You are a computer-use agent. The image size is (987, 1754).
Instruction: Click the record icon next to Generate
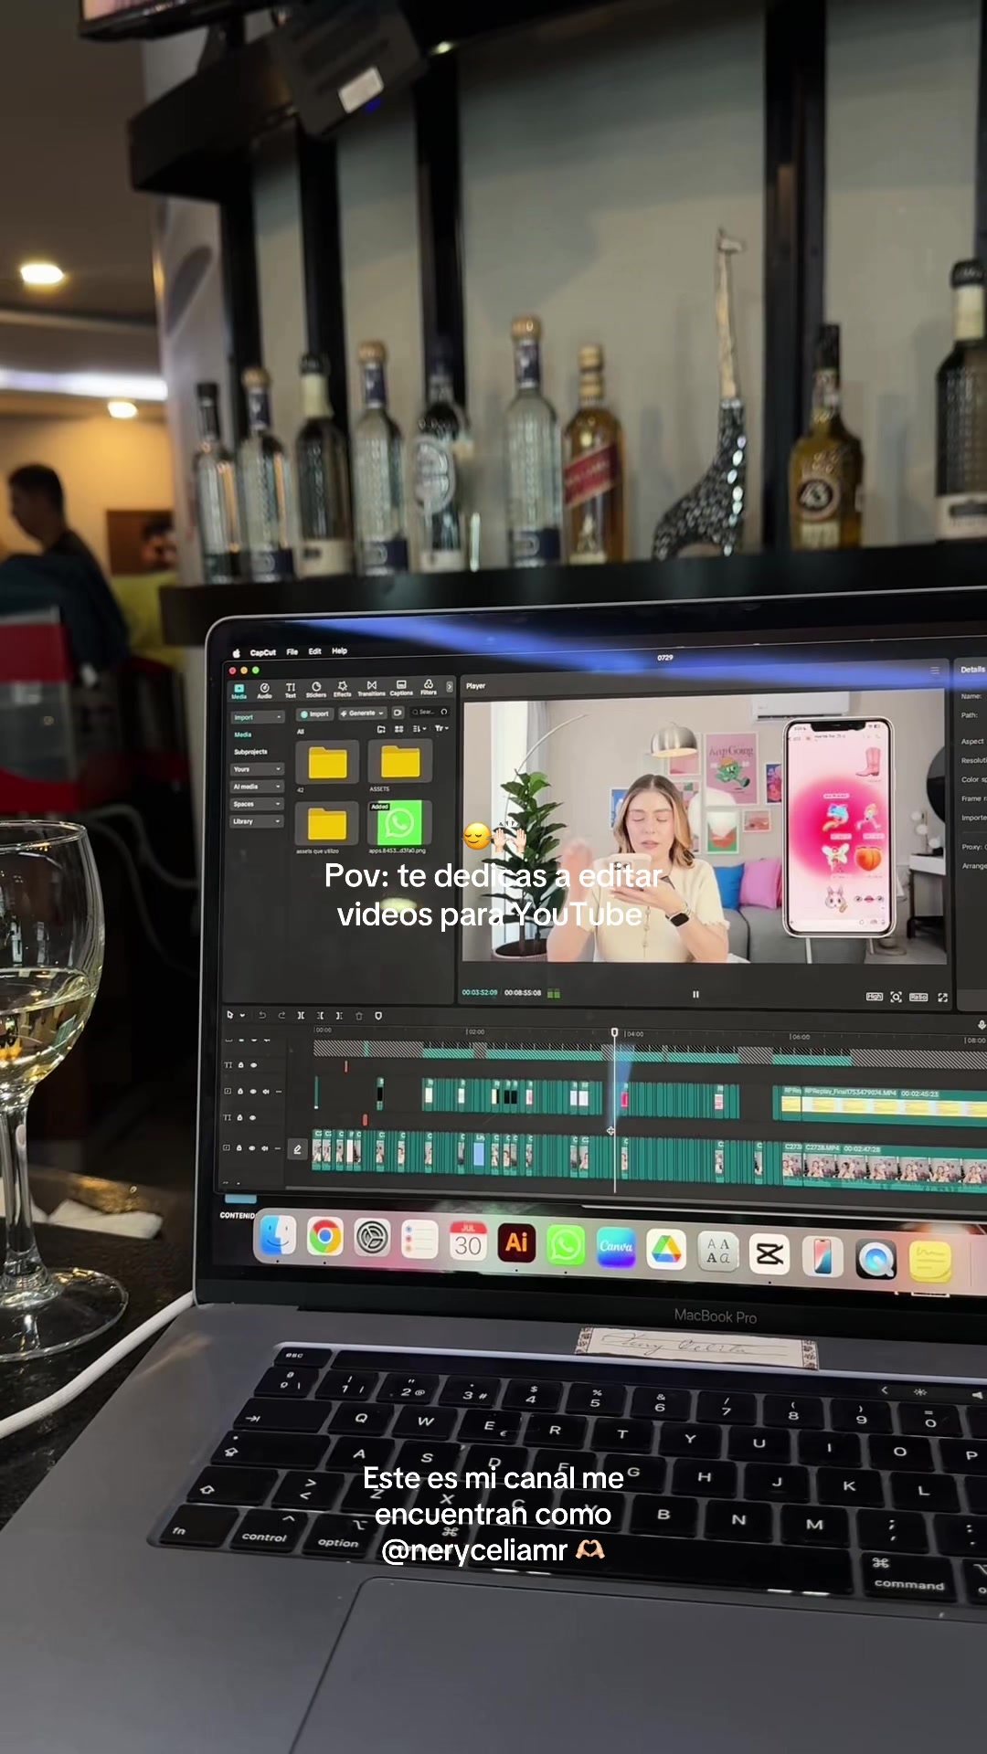398,713
